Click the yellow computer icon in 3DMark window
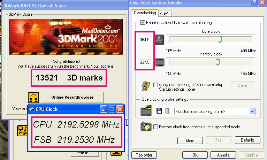This screenshot has height=160, width=267. pyautogui.click(x=22, y=131)
